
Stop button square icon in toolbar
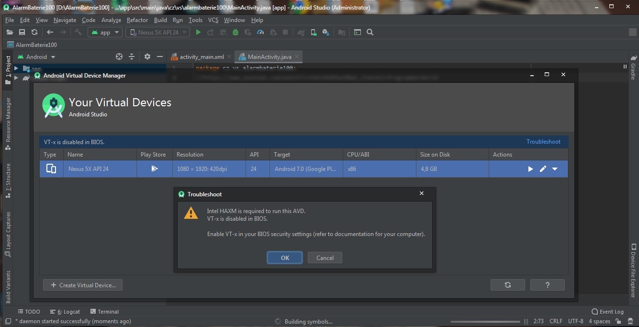[x=285, y=32]
